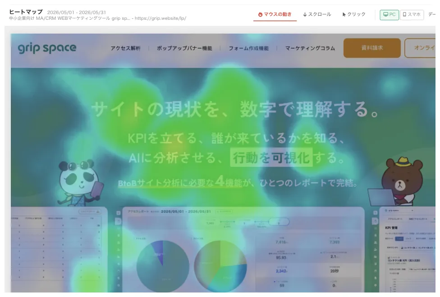Open the フォーム作成機能 nav item

[x=248, y=48]
